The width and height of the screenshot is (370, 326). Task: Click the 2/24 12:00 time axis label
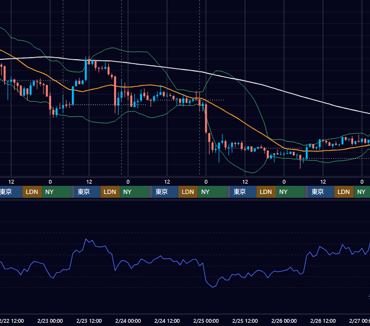(x=167, y=321)
